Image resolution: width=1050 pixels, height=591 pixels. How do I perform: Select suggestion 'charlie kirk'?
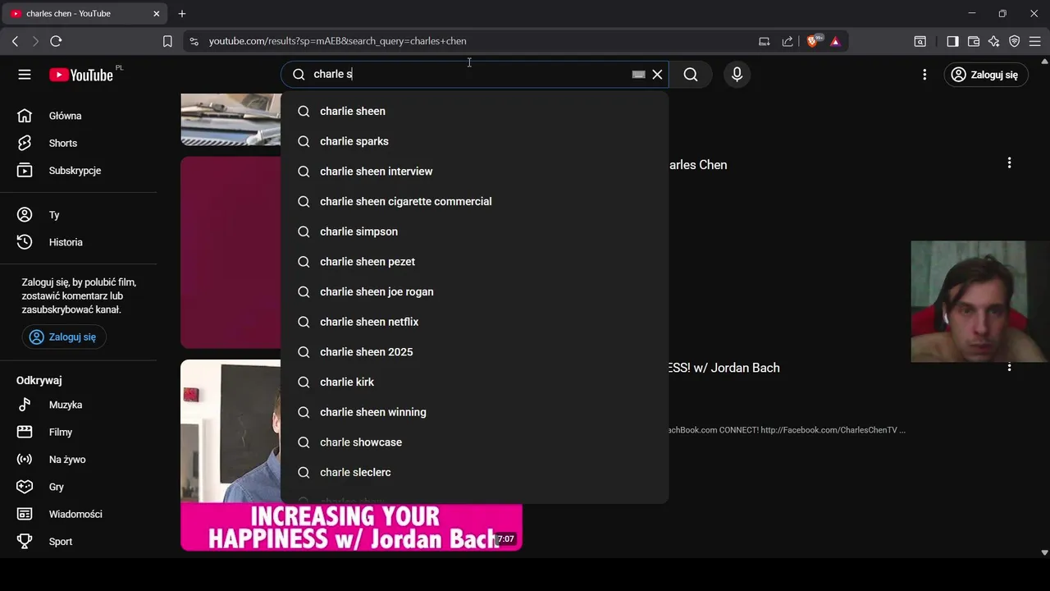(x=474, y=382)
